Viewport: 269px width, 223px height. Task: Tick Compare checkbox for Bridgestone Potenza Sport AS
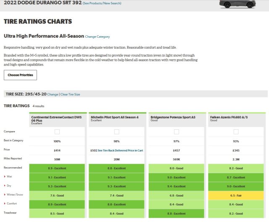click(177, 131)
